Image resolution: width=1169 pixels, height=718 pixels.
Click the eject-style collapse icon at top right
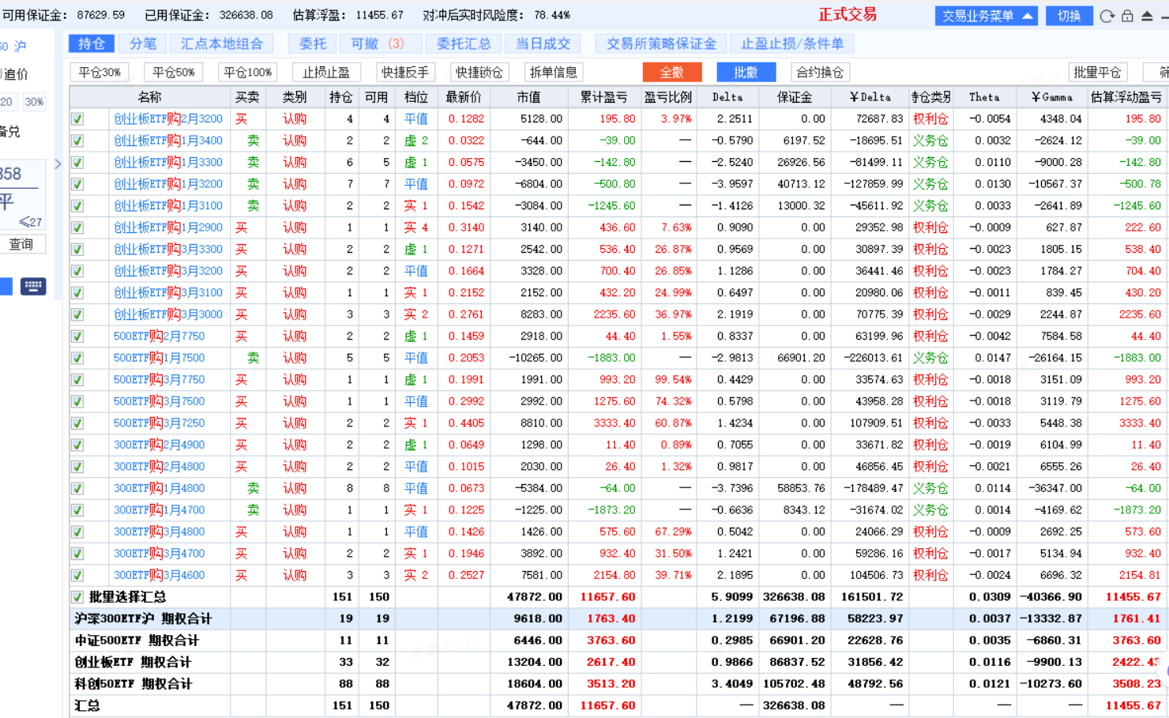tap(1147, 16)
